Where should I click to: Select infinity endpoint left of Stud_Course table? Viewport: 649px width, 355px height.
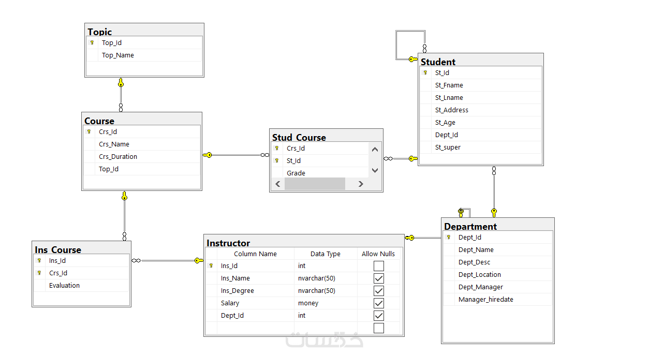tap(264, 155)
